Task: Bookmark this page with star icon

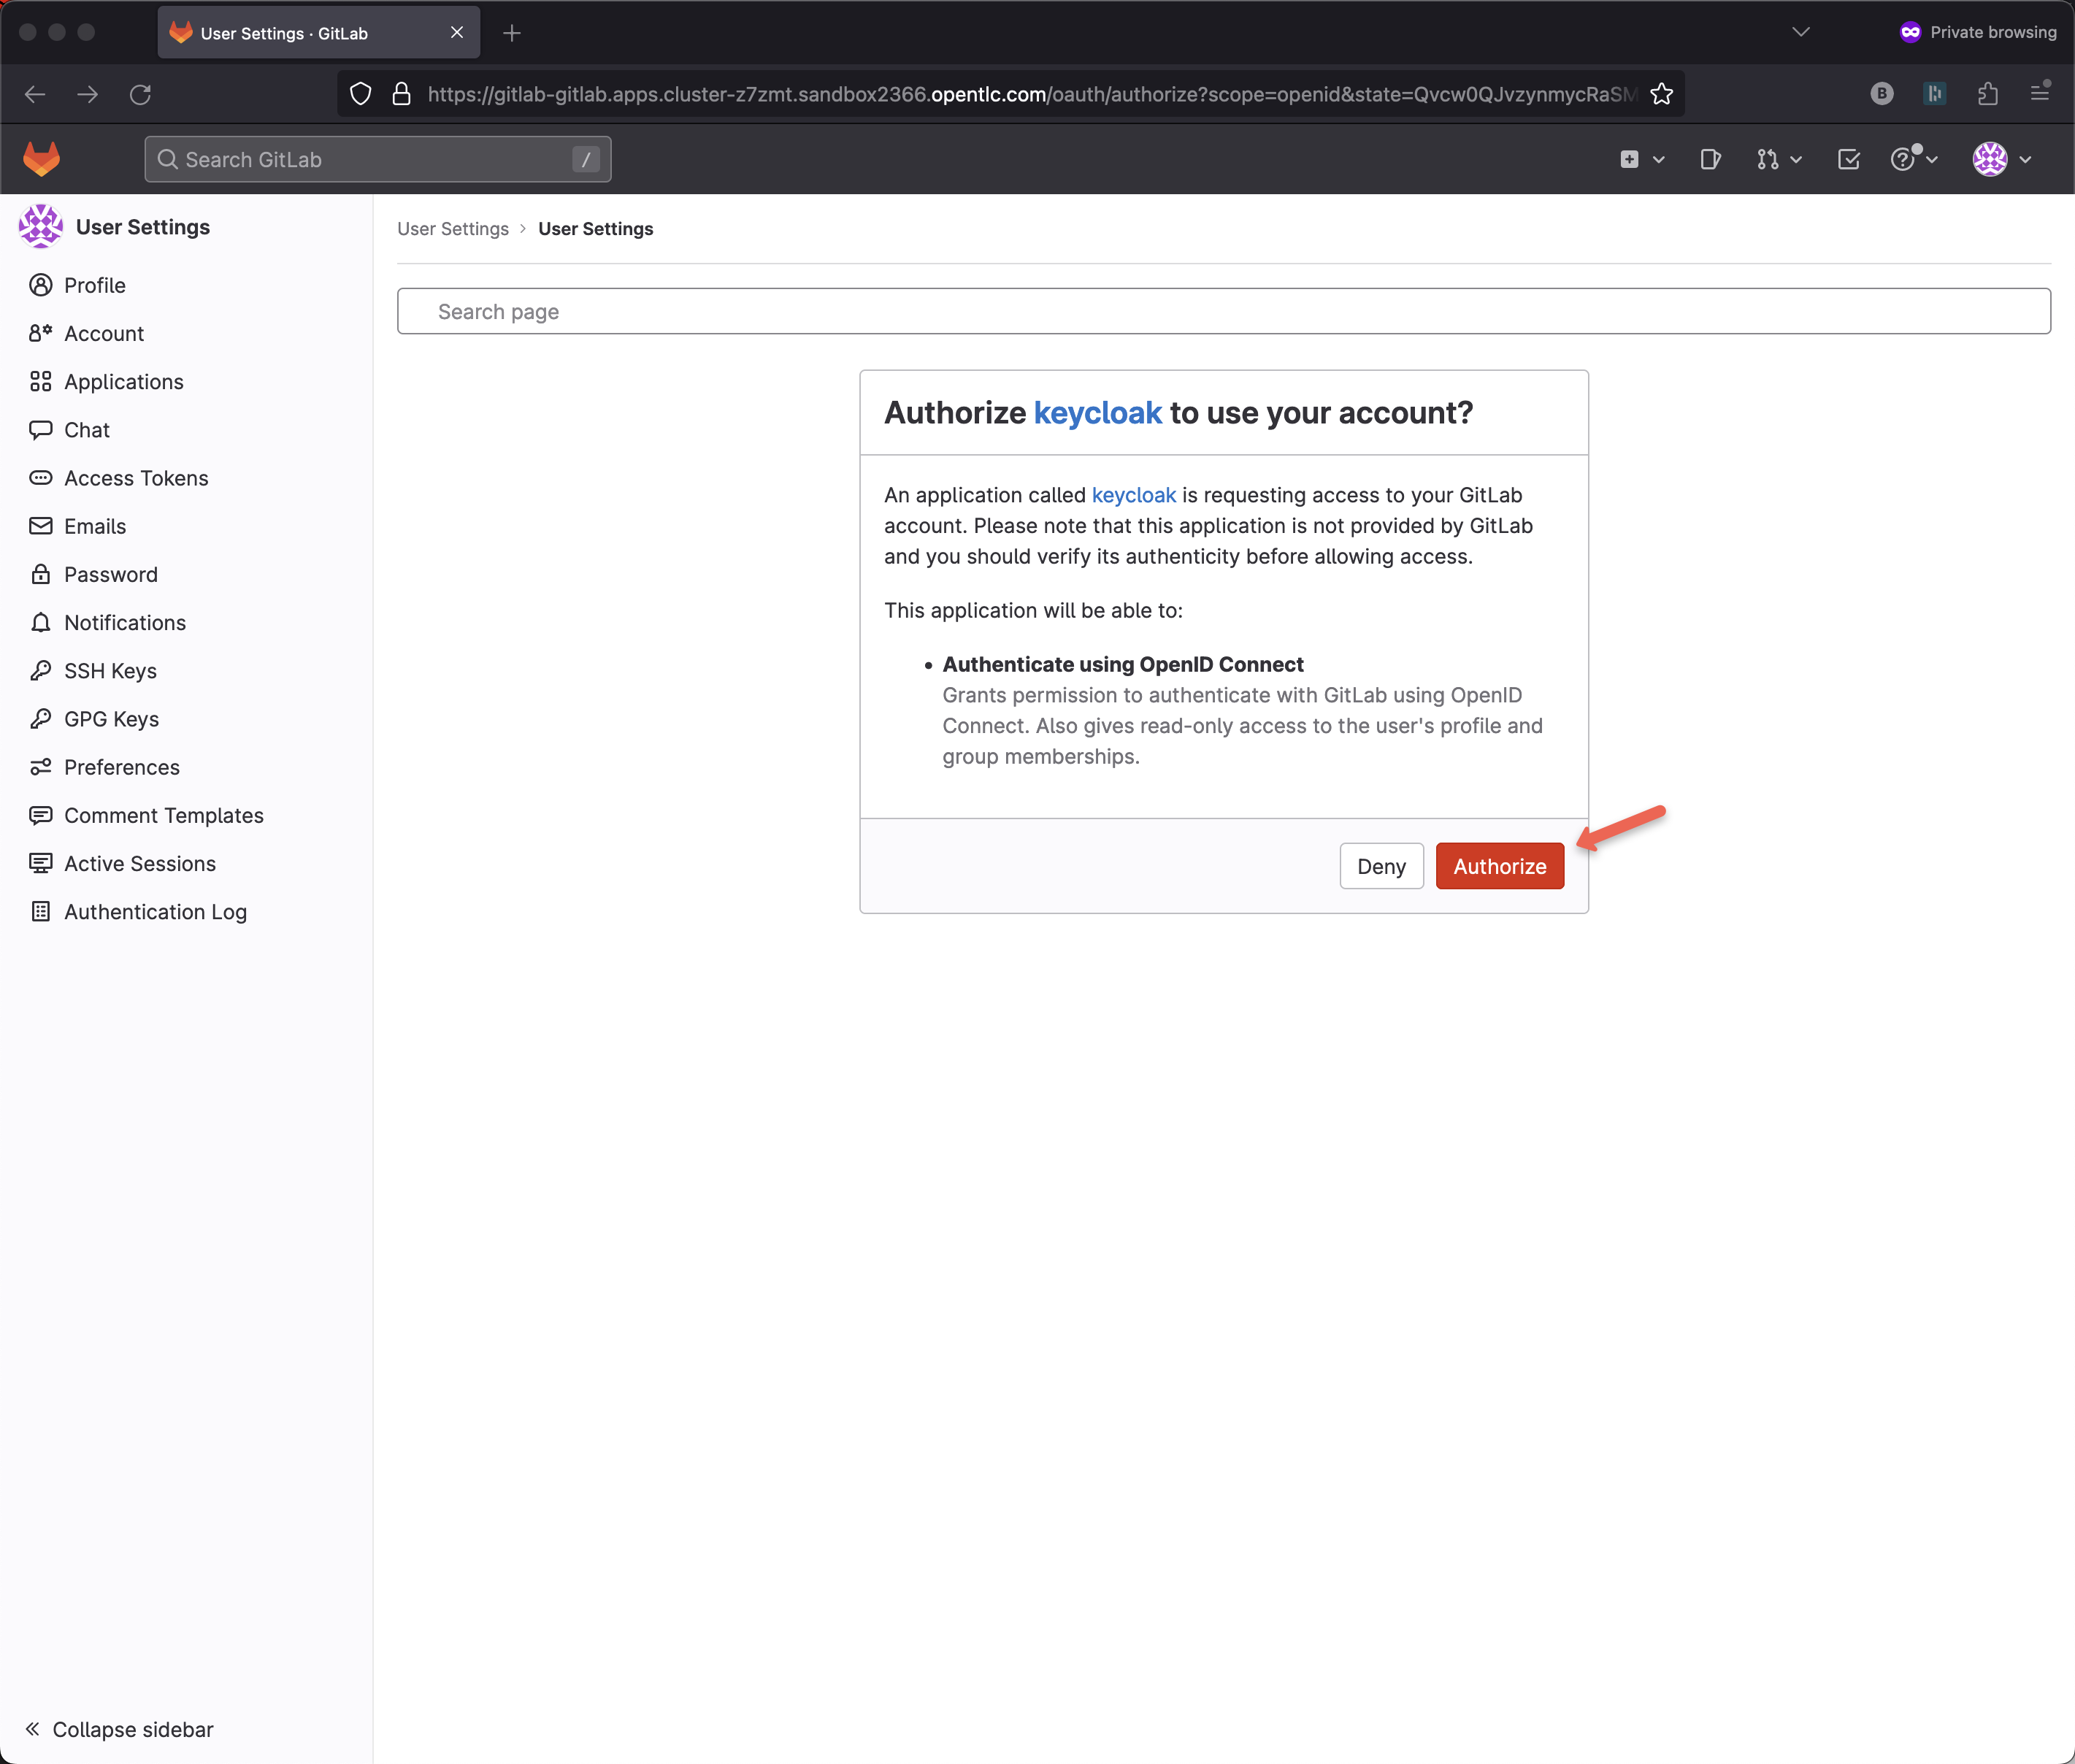Action: pos(1662,94)
